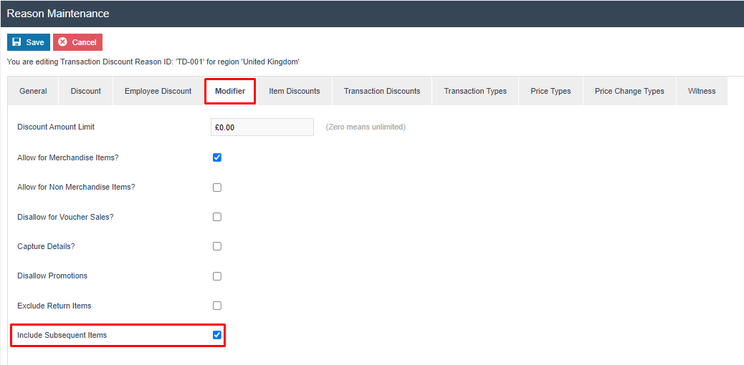Tick Disallow for Voucher Sales checkbox
This screenshot has height=365, width=744.
217,217
